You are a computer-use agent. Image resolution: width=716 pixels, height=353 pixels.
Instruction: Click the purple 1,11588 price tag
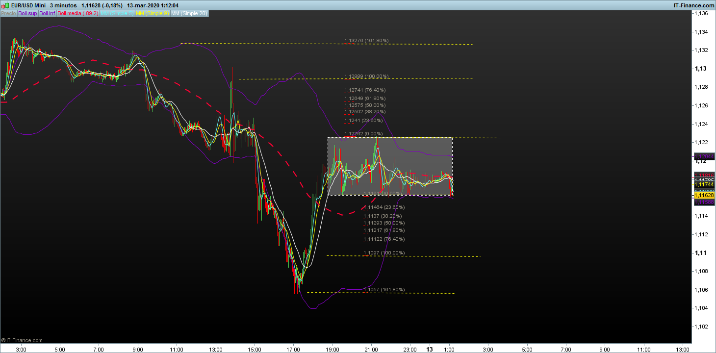[704, 202]
